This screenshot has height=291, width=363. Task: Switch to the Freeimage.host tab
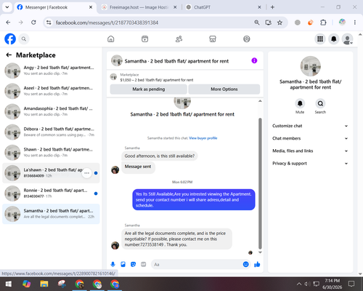pos(139,7)
